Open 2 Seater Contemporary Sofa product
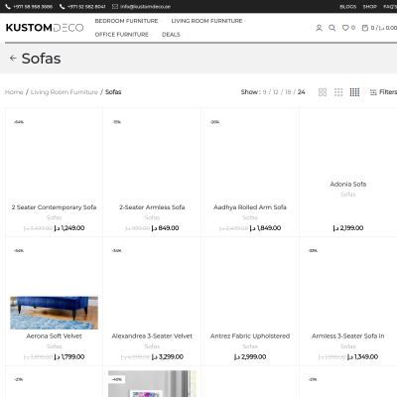Image resolution: width=397 pixels, height=397 pixels. click(x=54, y=207)
